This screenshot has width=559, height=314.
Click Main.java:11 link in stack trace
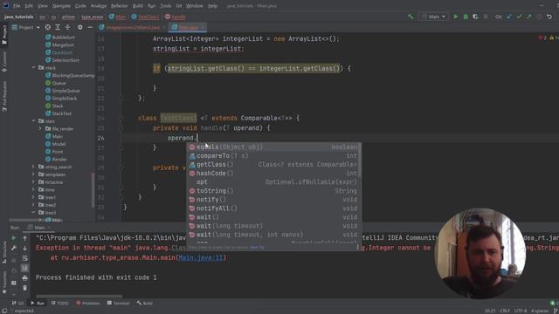tap(201, 258)
